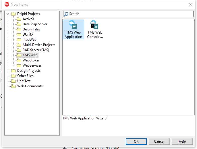Image resolution: width=197 pixels, height=149 pixels.
Task: Close the New Items dialog
Action: (x=190, y=4)
